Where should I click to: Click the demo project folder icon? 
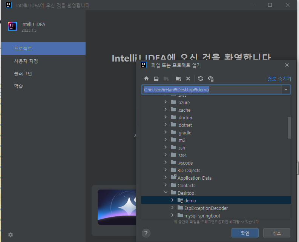180,200
